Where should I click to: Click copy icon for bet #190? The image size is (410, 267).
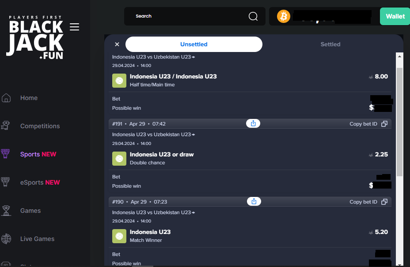tap(384, 202)
